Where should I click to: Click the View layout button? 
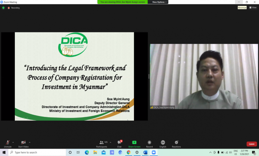(253, 7)
